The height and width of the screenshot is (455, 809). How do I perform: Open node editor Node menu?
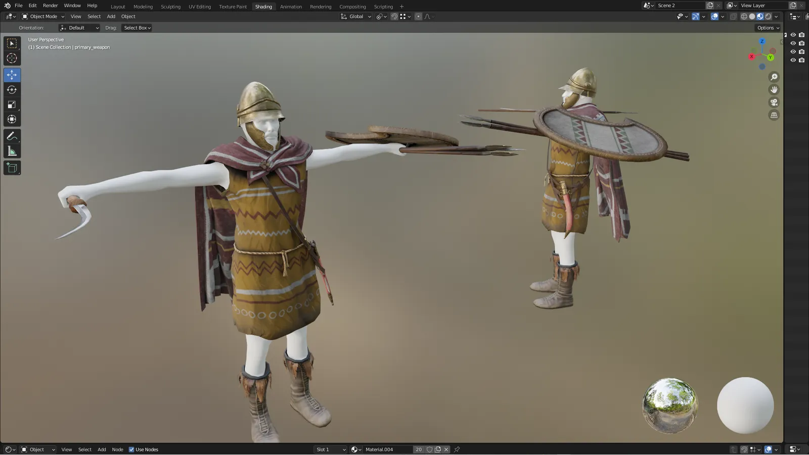117,449
